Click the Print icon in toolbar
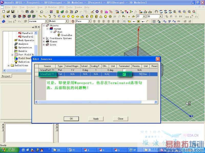The height and width of the screenshot is (153, 205). [32, 12]
